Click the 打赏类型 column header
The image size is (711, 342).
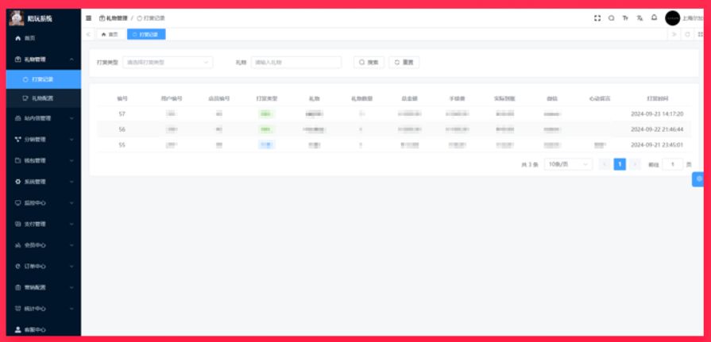267,98
